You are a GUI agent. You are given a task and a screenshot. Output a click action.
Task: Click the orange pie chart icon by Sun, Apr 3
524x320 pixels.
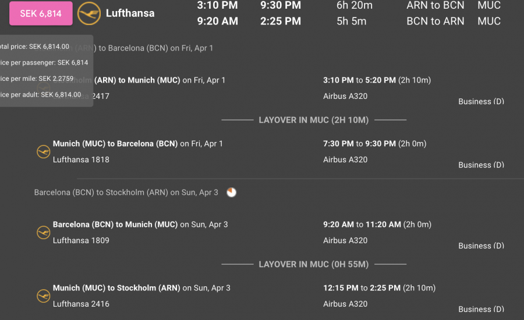[x=232, y=193]
